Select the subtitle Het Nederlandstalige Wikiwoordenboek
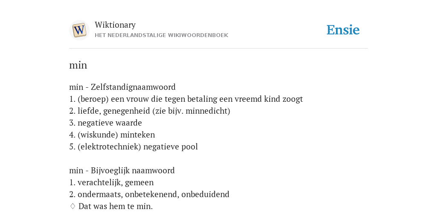The height and width of the screenshot is (218, 437). click(x=161, y=35)
